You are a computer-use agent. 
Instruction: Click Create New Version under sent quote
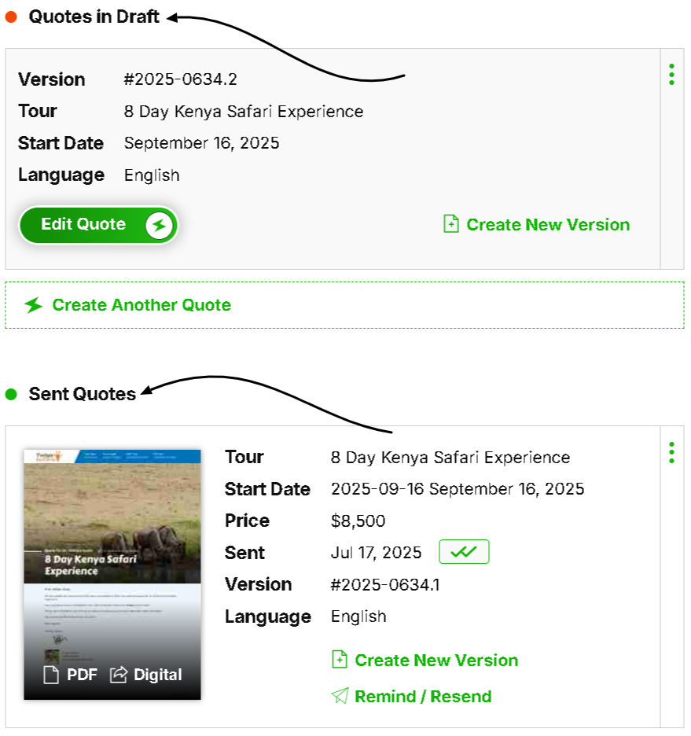[x=436, y=661]
